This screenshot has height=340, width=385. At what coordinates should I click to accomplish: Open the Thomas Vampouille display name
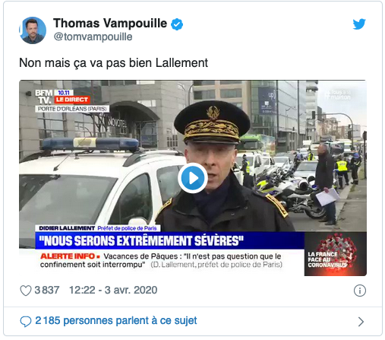(x=110, y=24)
